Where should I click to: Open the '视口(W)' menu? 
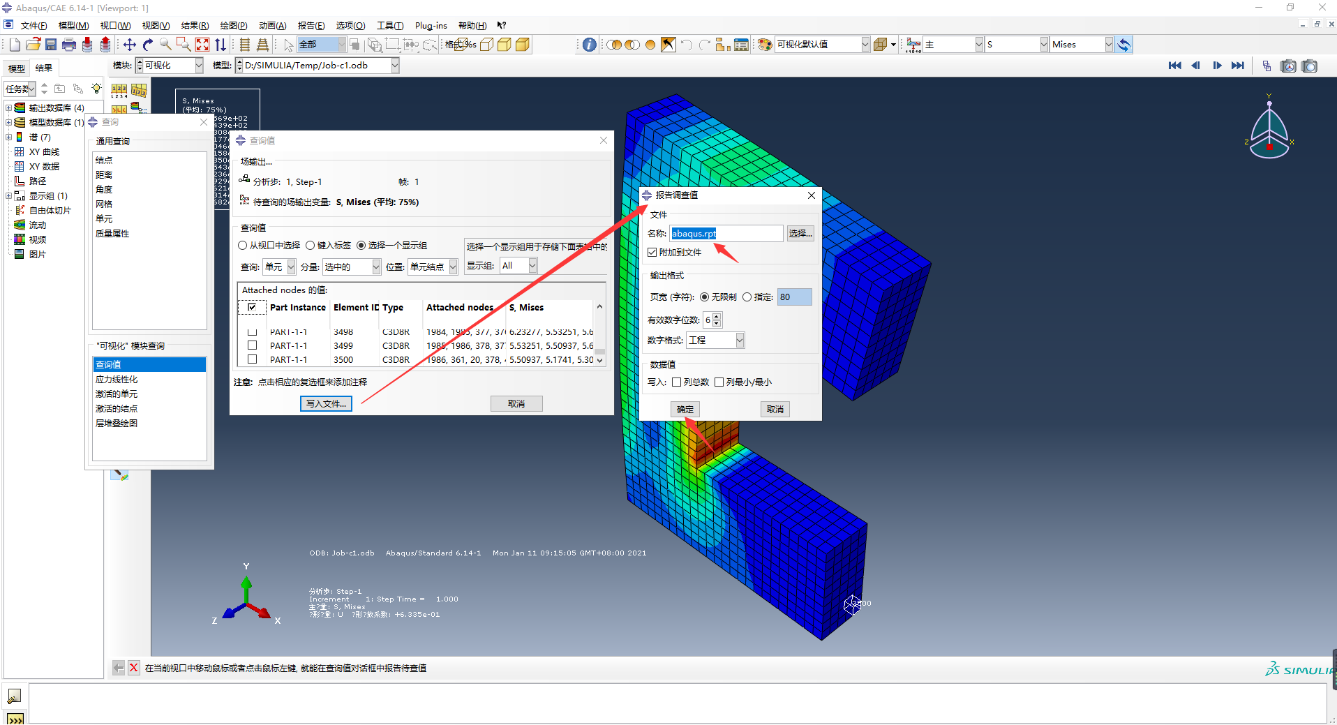(x=115, y=26)
